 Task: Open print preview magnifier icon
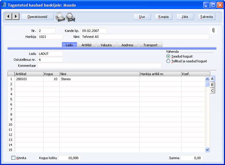pyautogui.click(x=70, y=17)
